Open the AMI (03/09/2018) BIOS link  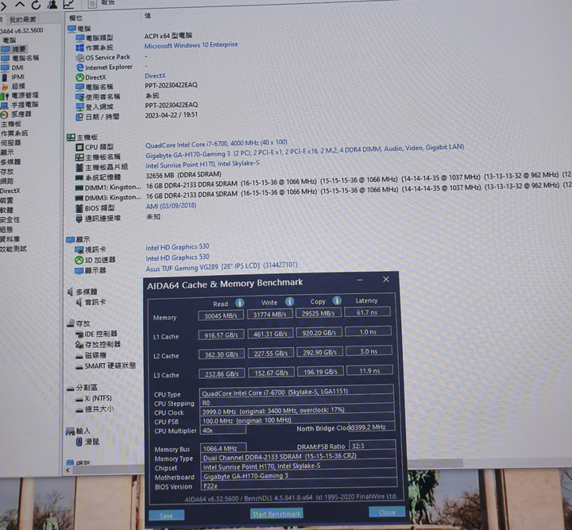point(171,206)
